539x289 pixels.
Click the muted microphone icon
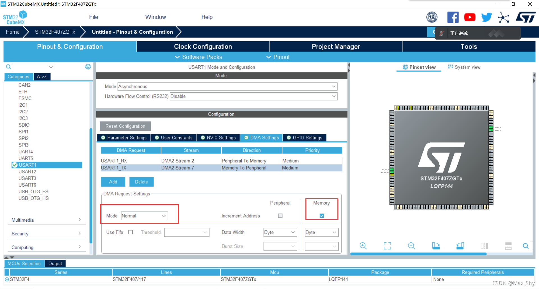click(x=441, y=33)
